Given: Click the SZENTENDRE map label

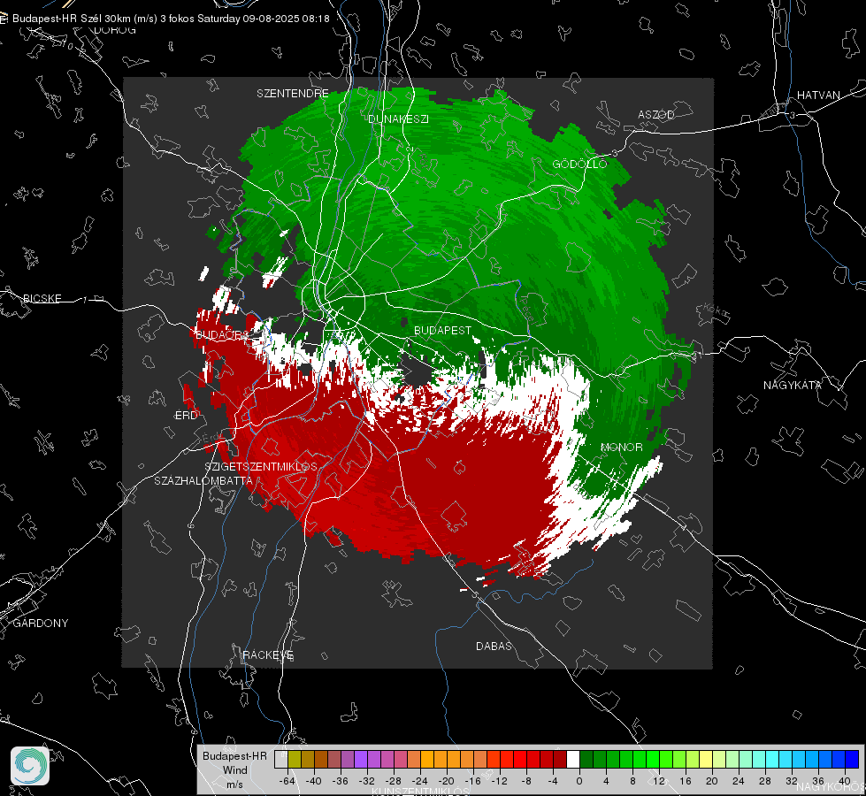Looking at the screenshot, I should pyautogui.click(x=293, y=94).
